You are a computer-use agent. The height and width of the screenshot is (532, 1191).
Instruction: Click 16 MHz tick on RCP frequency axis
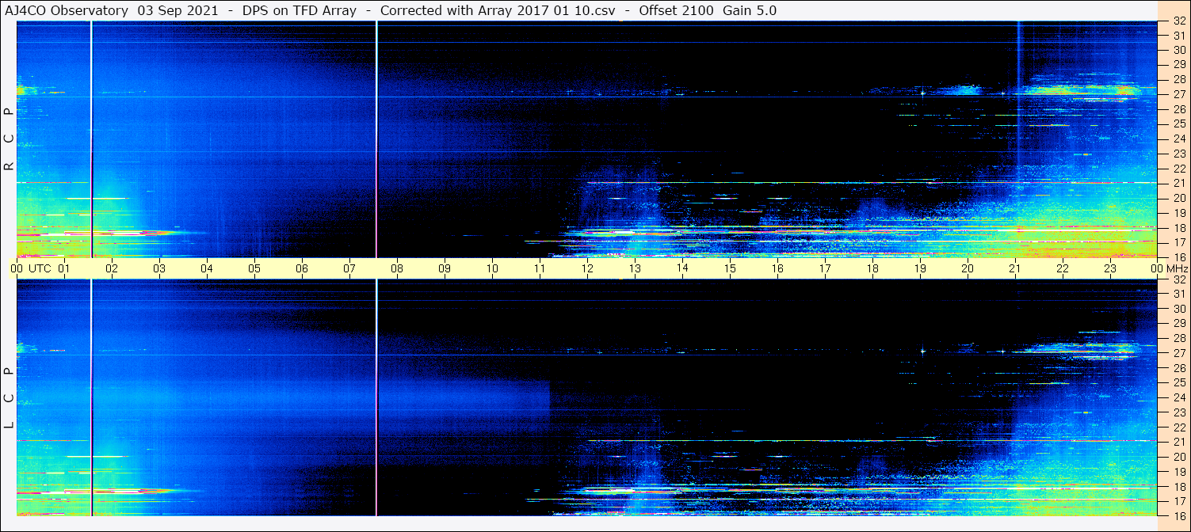pyautogui.click(x=1178, y=256)
